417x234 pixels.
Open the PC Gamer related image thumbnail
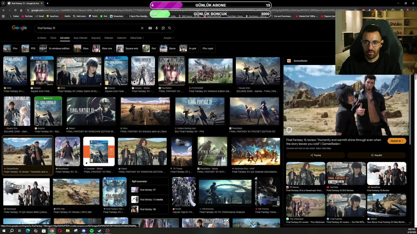(306, 174)
